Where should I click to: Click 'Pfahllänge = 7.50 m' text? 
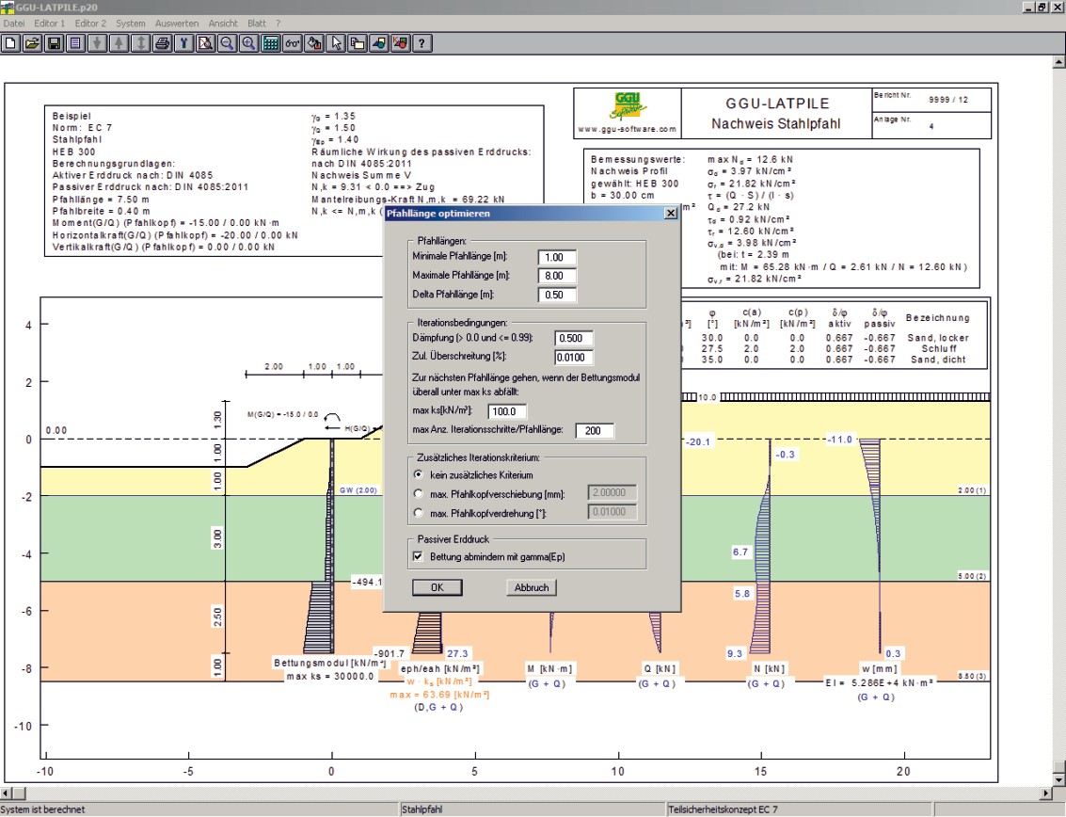point(101,200)
